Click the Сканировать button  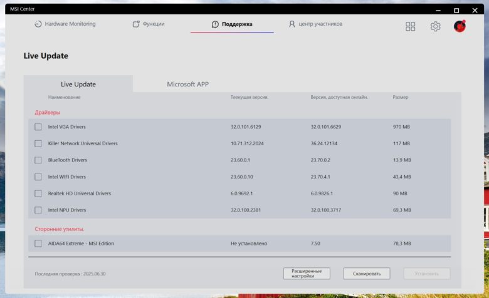pyautogui.click(x=367, y=274)
